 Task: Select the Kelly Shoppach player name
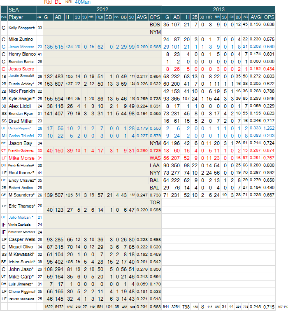[22, 28]
